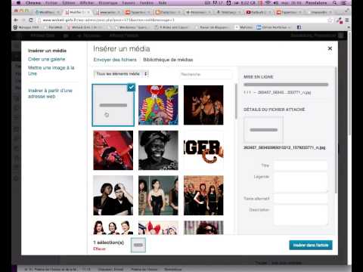Focus the Description text area

point(300,215)
